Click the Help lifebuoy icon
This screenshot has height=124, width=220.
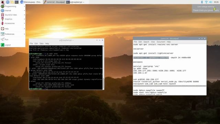(2, 29)
